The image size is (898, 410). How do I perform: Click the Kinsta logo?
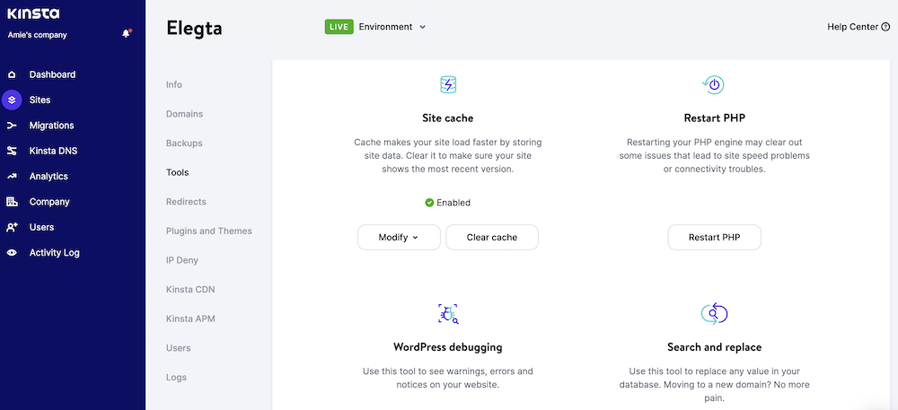click(x=33, y=13)
